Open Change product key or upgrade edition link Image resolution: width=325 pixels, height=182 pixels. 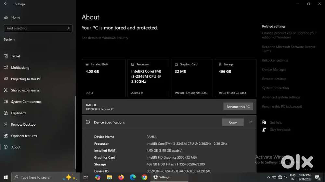point(289,35)
